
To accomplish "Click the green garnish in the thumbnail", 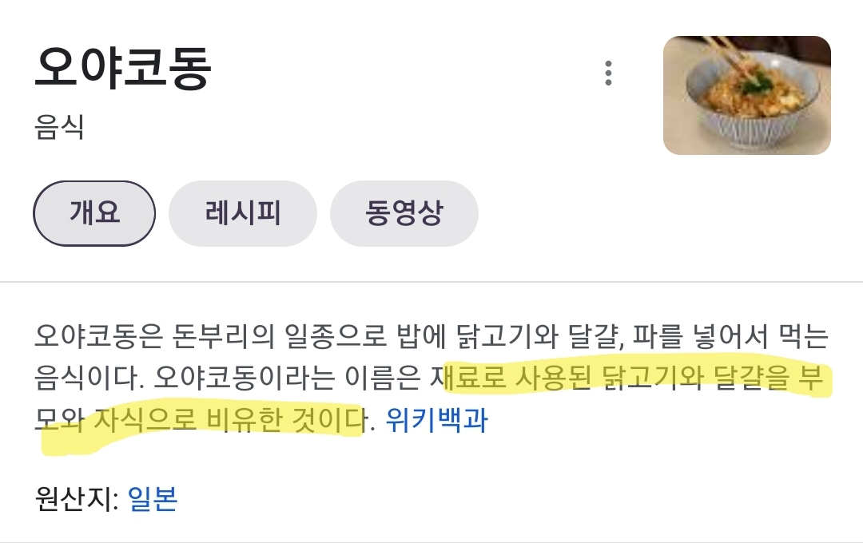I will click(757, 84).
